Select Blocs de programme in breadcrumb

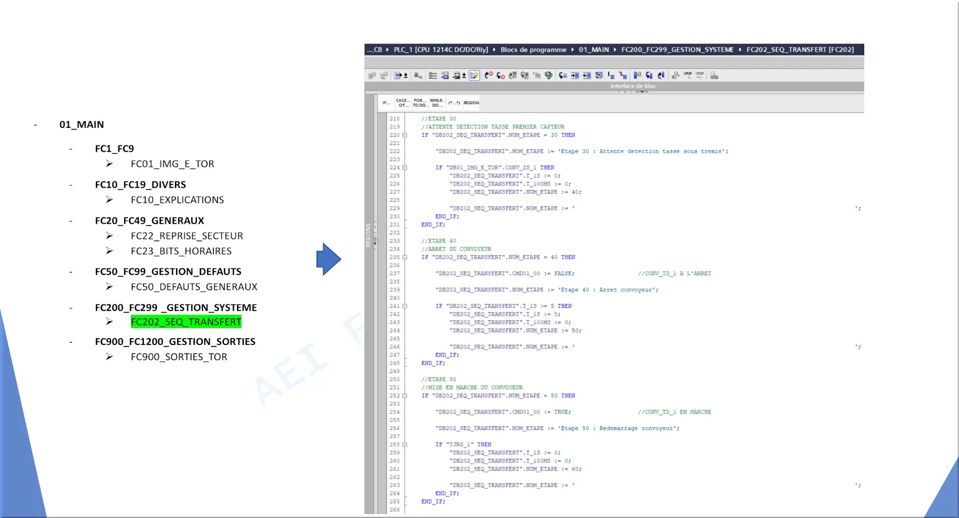[x=533, y=50]
